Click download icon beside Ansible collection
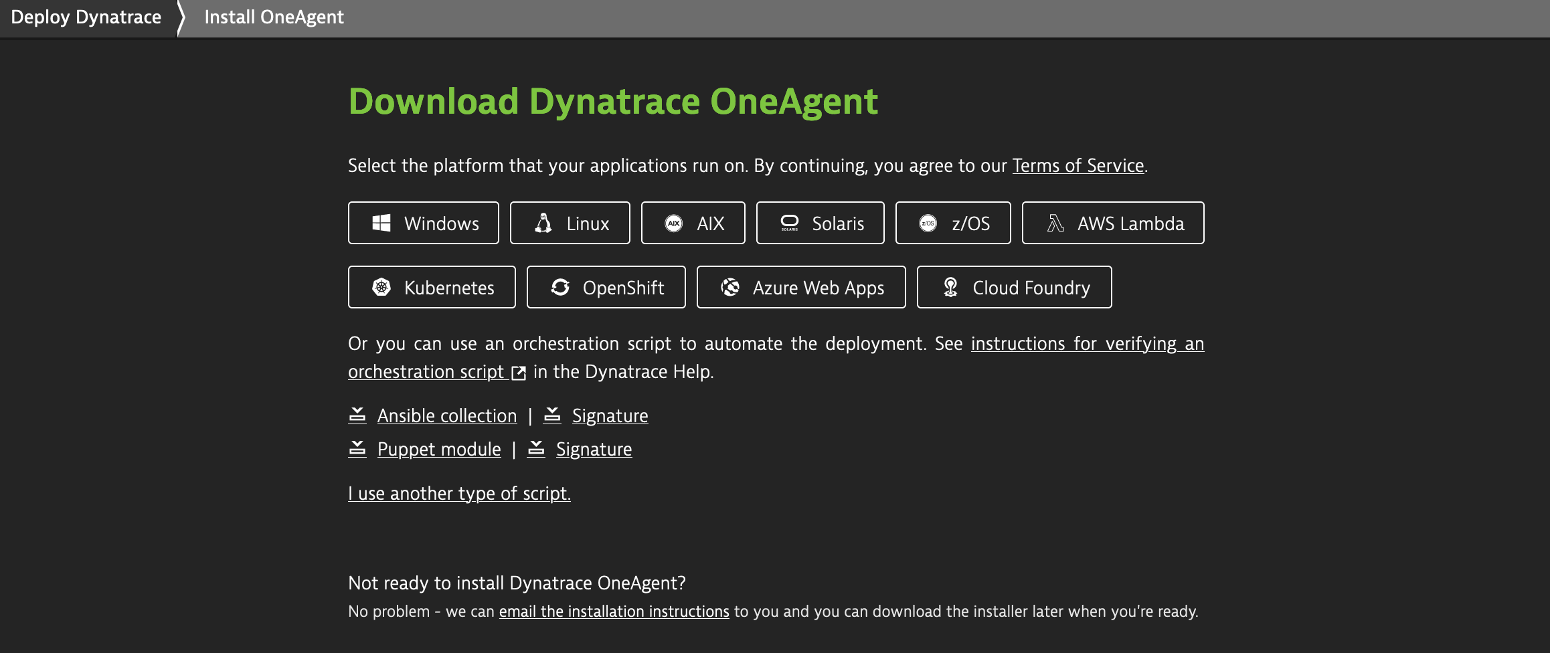Image resolution: width=1550 pixels, height=653 pixels. pyautogui.click(x=357, y=415)
